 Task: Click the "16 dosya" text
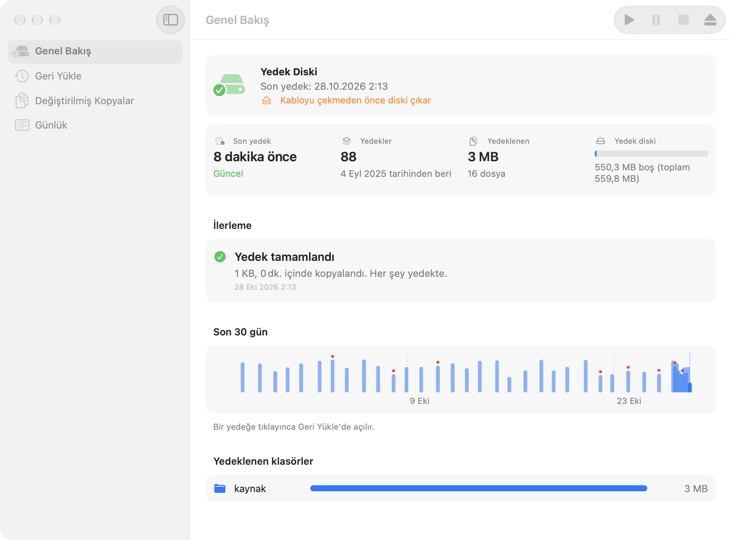click(486, 174)
